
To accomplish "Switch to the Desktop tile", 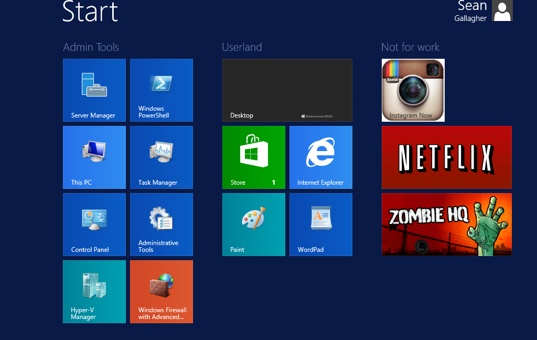I will pos(287,90).
